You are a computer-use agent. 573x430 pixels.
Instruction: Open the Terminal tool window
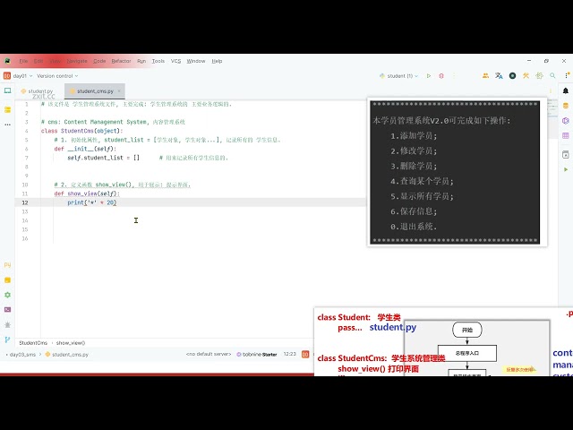point(7,310)
